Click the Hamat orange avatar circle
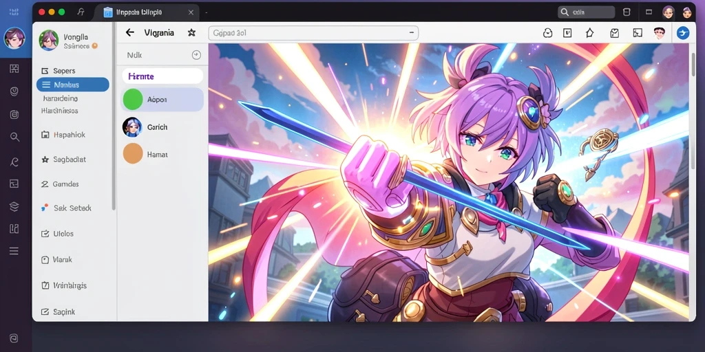The image size is (705, 352). point(133,153)
